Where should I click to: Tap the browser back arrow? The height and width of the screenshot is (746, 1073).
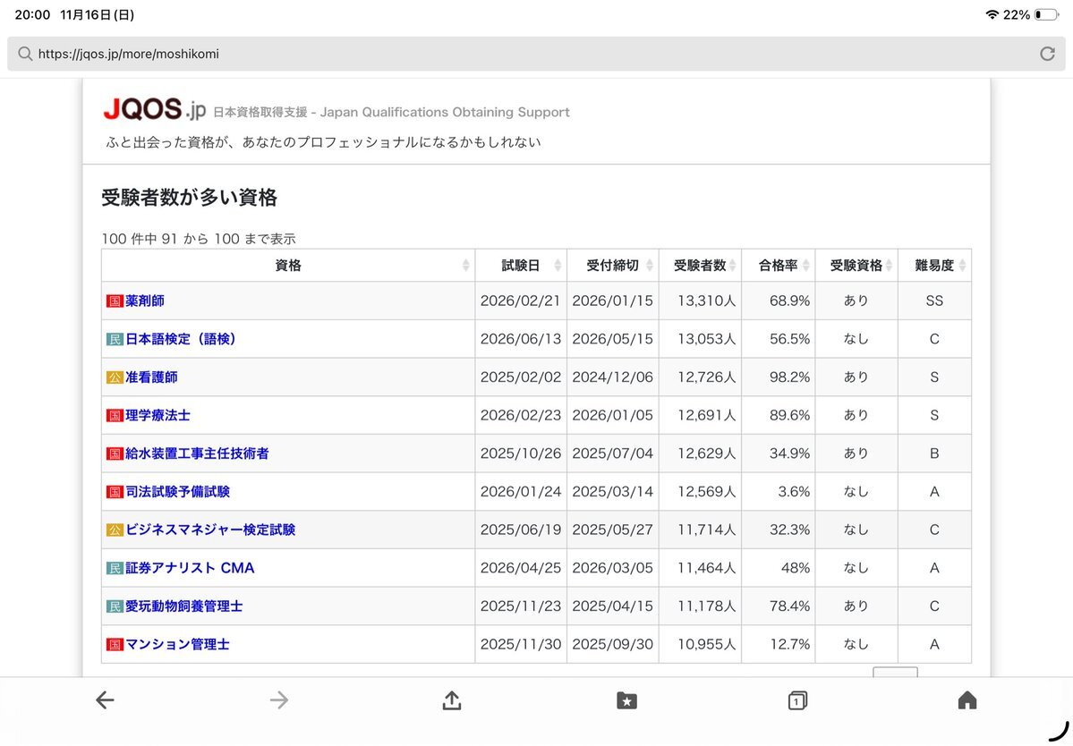click(x=105, y=700)
